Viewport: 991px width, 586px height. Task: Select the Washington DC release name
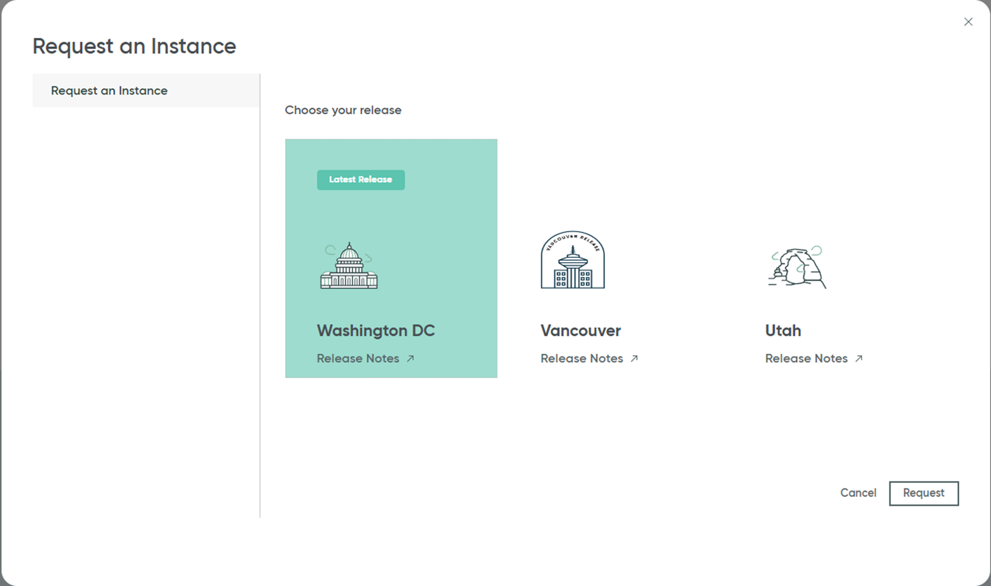point(376,331)
